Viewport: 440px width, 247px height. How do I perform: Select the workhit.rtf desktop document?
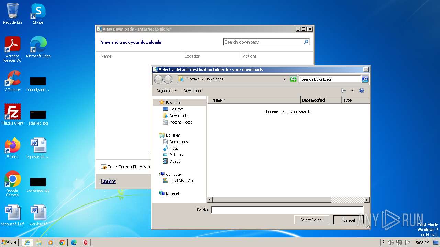pyautogui.click(x=38, y=215)
